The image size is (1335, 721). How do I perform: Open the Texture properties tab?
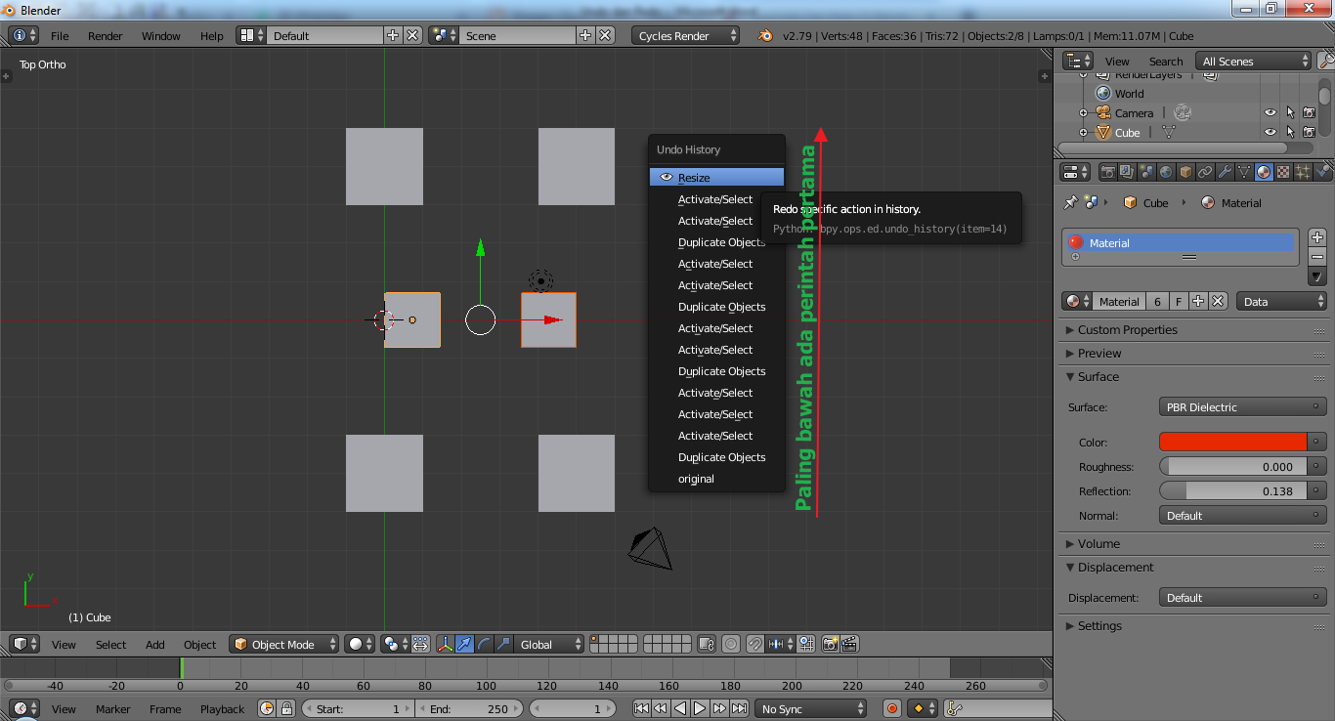coord(1281,171)
